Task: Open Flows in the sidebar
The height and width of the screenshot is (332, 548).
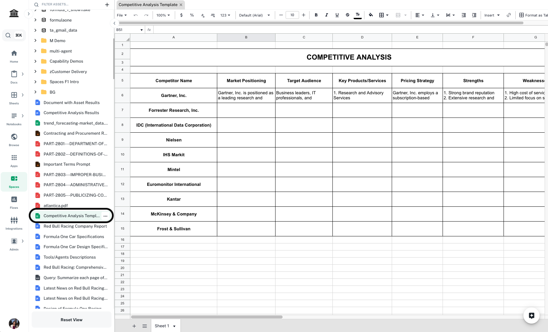Action: (14, 202)
